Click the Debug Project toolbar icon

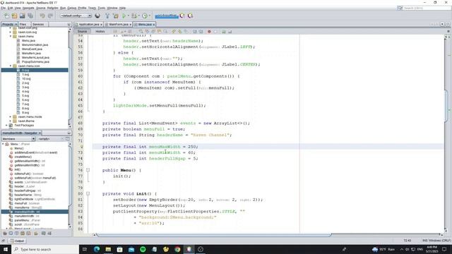tap(134, 16)
